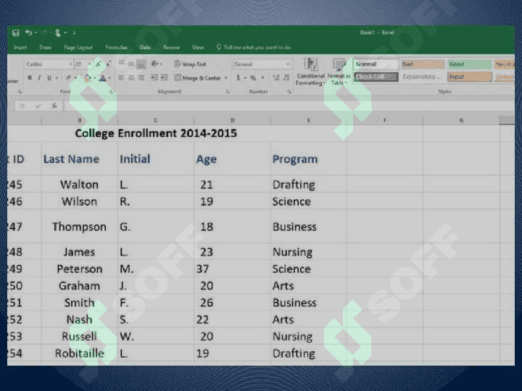522x391 pixels.
Task: Click the Decrease Decimal icon
Action: (286, 77)
